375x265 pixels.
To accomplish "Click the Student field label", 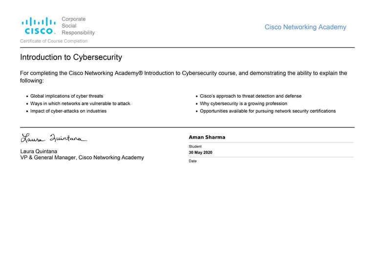I will (x=195, y=146).
